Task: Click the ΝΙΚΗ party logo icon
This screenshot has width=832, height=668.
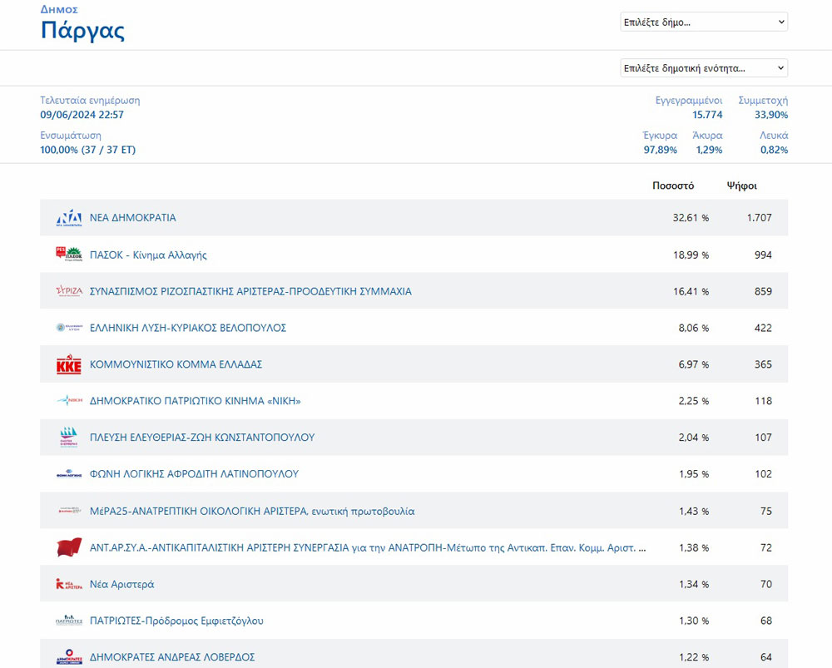Action: click(x=68, y=401)
